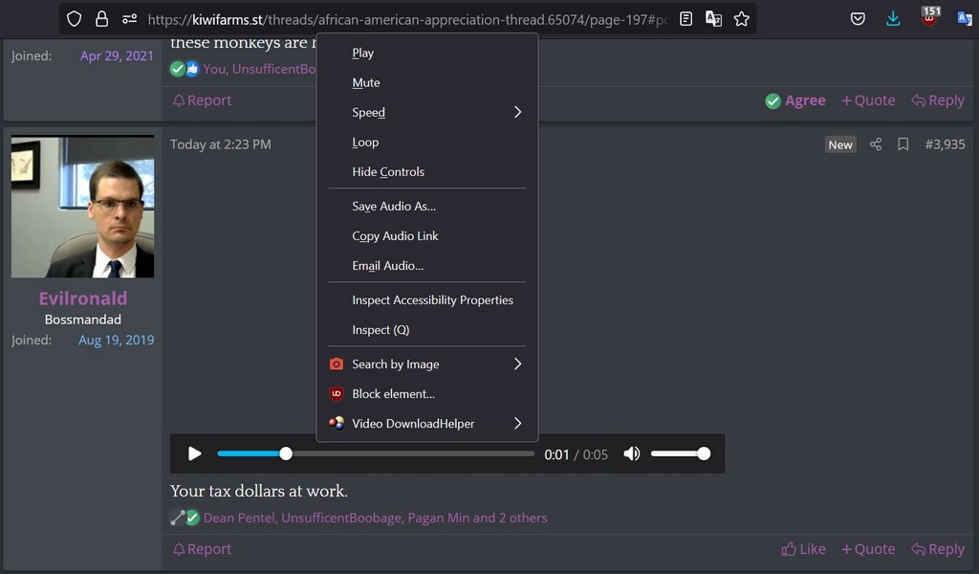The image size is (979, 574).
Task: Open the site permissions icon in address bar
Action: tap(129, 19)
